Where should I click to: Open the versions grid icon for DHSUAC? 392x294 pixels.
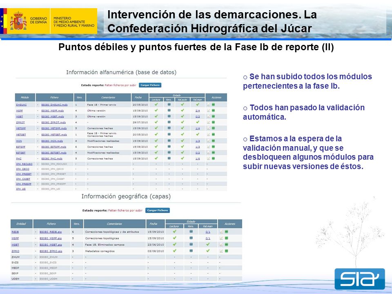point(169,105)
